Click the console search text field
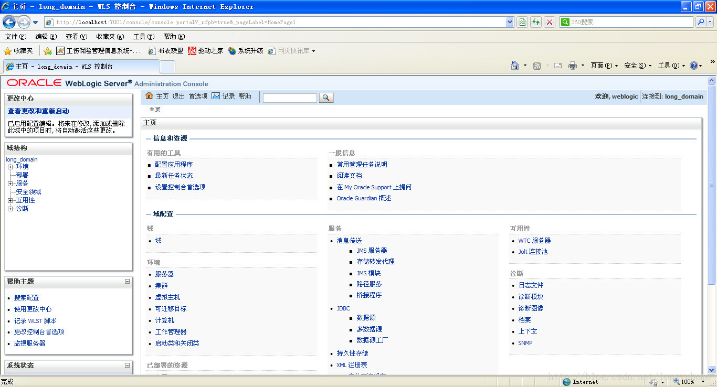The height and width of the screenshot is (387, 717). coord(290,98)
